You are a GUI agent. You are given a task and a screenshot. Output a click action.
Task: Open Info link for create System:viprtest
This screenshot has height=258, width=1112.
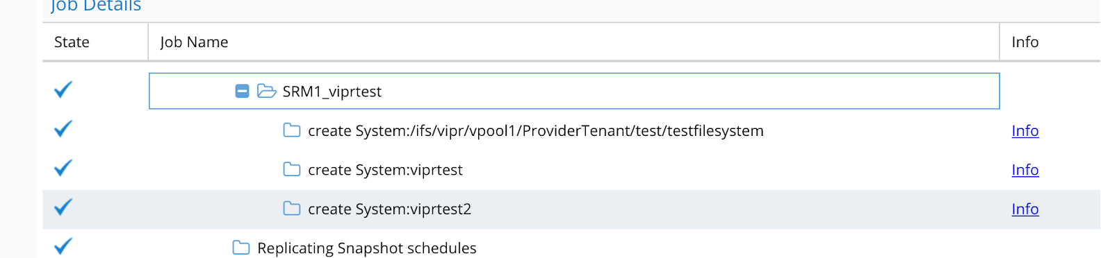click(x=1025, y=170)
